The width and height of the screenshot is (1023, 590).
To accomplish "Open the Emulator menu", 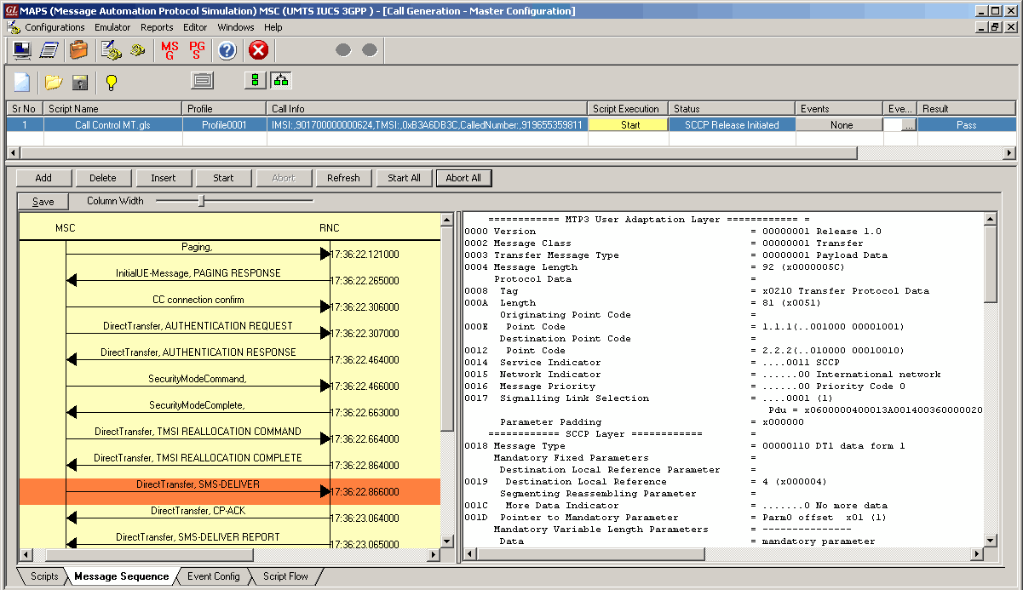I will coord(112,27).
